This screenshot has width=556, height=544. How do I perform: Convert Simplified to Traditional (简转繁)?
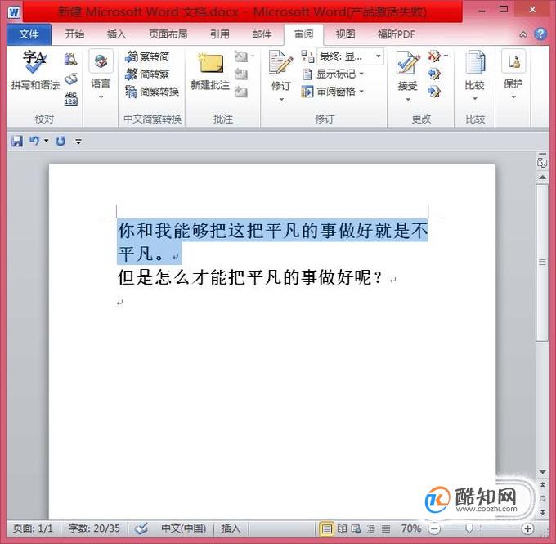point(147,74)
